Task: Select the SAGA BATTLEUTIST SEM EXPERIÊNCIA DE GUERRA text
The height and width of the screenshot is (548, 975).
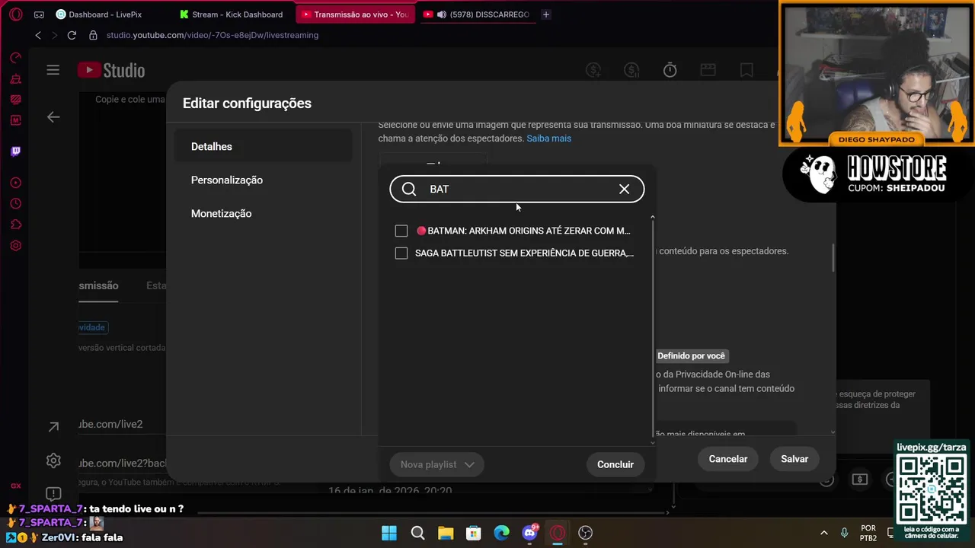Action: (524, 253)
